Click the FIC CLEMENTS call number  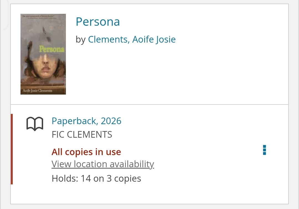(82, 135)
